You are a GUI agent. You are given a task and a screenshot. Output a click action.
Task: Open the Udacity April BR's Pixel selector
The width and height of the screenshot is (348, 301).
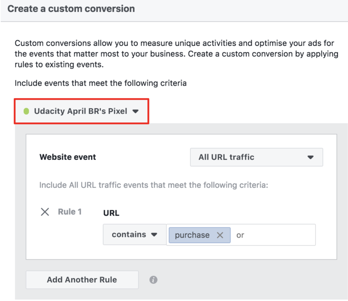(x=81, y=111)
